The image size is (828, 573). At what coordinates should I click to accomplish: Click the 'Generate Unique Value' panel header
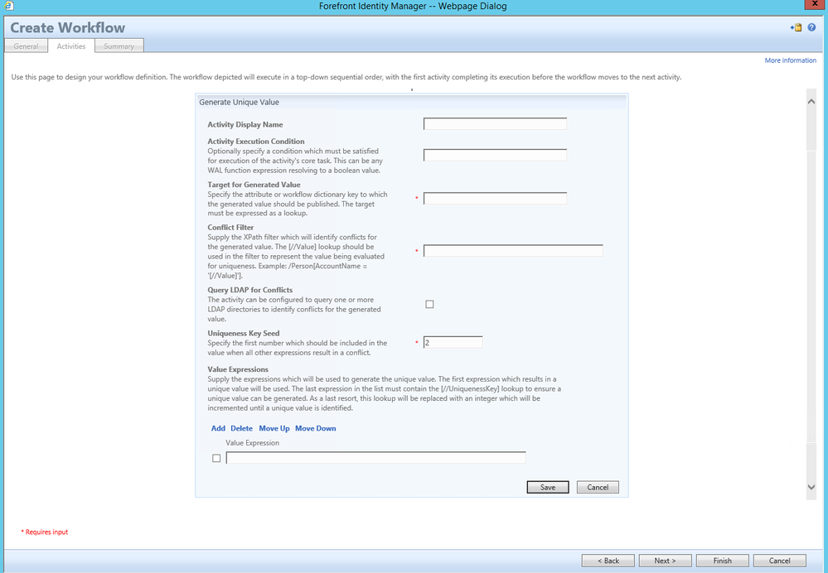click(411, 102)
